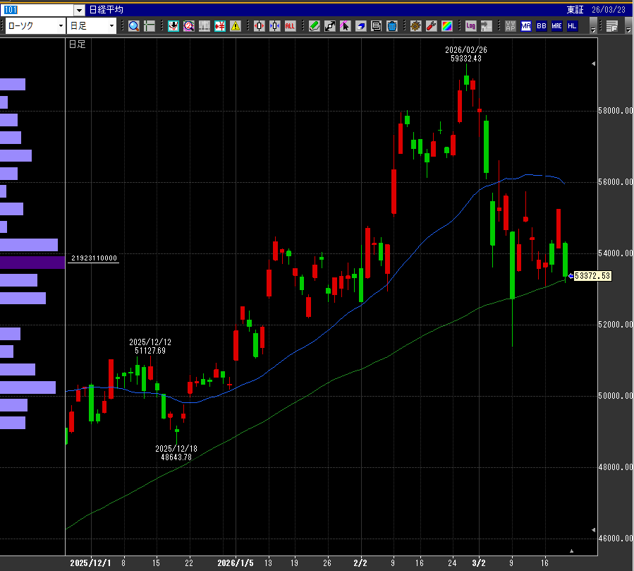Click the 101 stock code input field
This screenshot has width=634, height=571.
(x=39, y=10)
